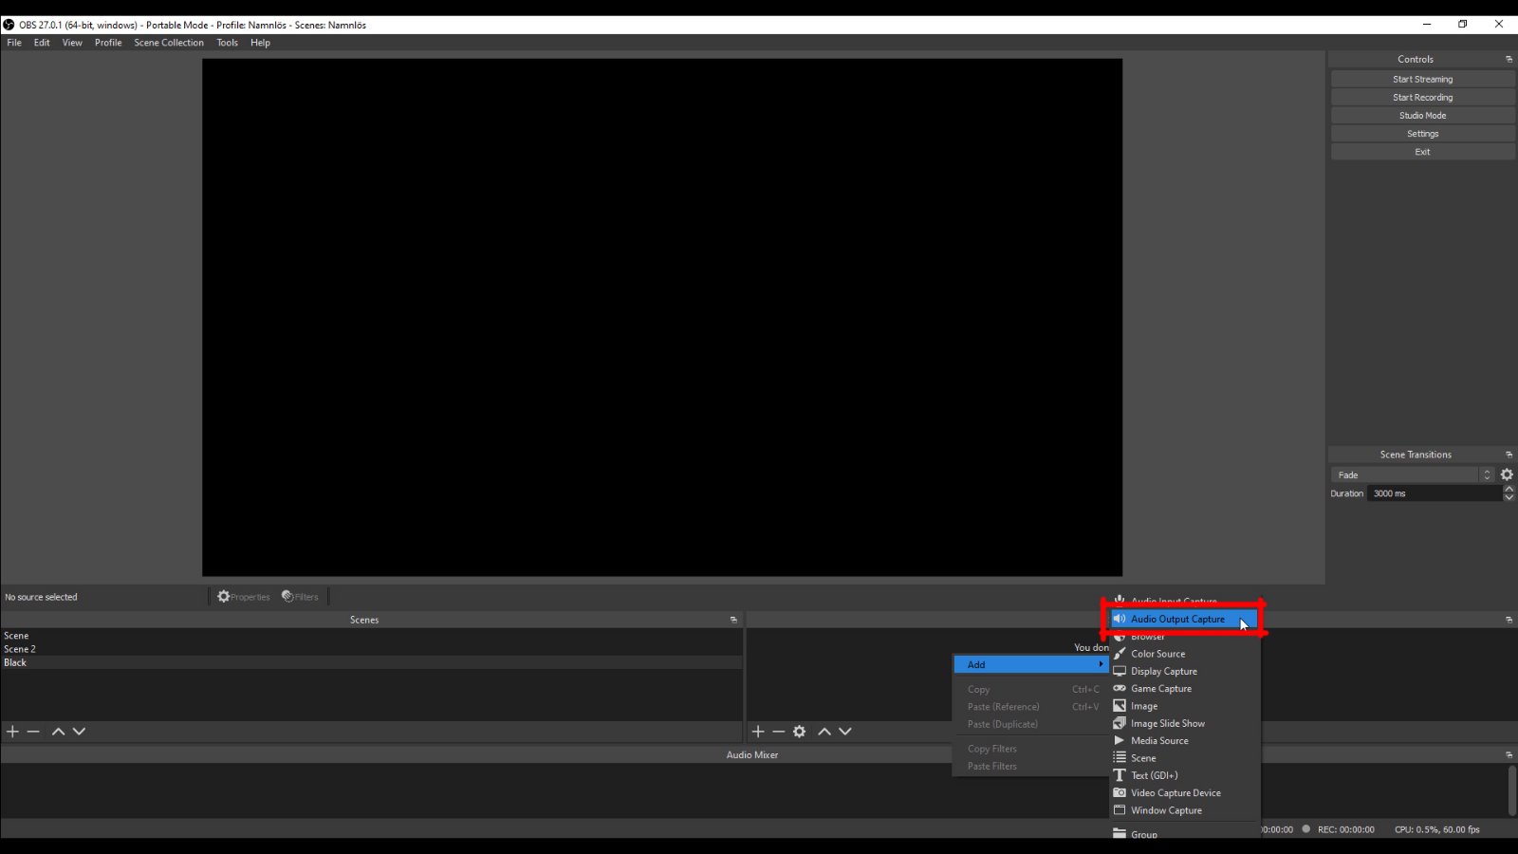Toggle Studio Mode on

point(1422,116)
